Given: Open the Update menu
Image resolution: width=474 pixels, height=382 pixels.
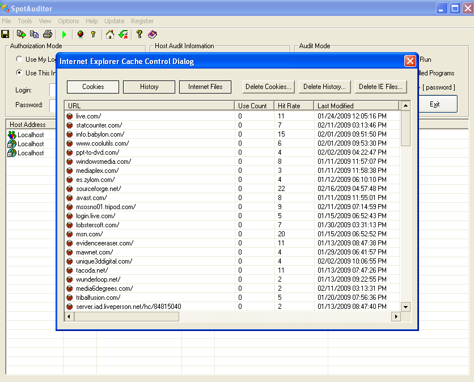Looking at the screenshot, I should (x=115, y=21).
